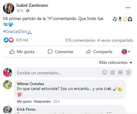Image resolution: width=137 pixels, height=114 pixels.
Task: Reply to Wilmer Ordoñez's comment
Action: (x=43, y=101)
